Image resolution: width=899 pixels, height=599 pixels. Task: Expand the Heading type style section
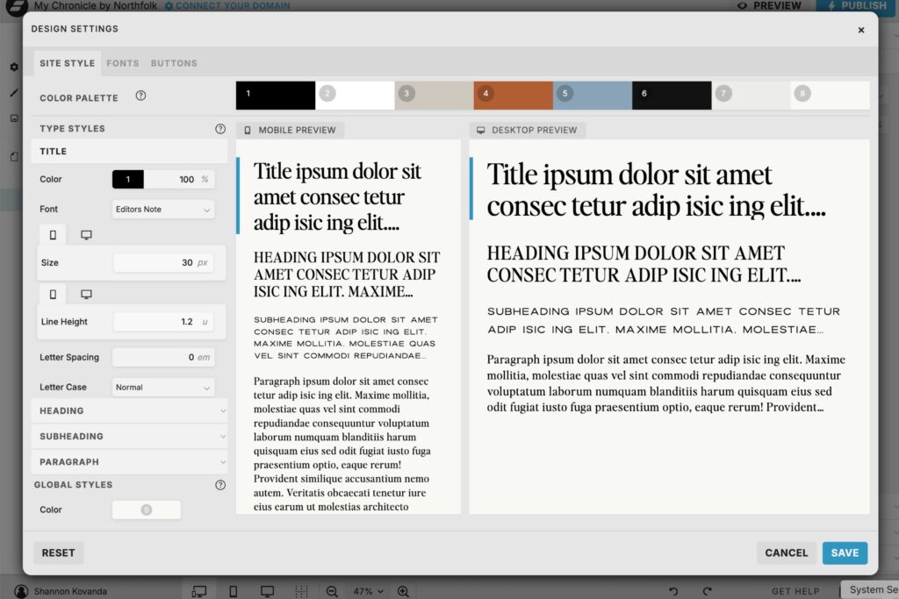click(x=129, y=410)
